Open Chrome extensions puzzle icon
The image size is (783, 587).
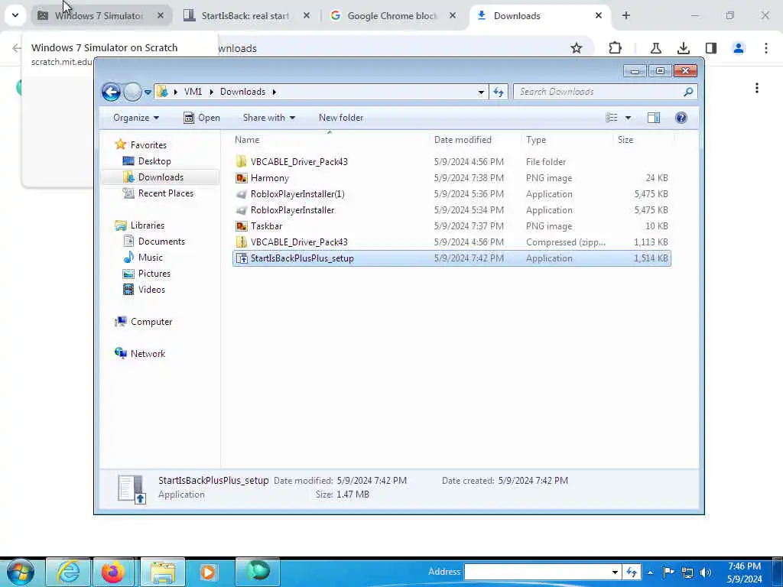(616, 48)
